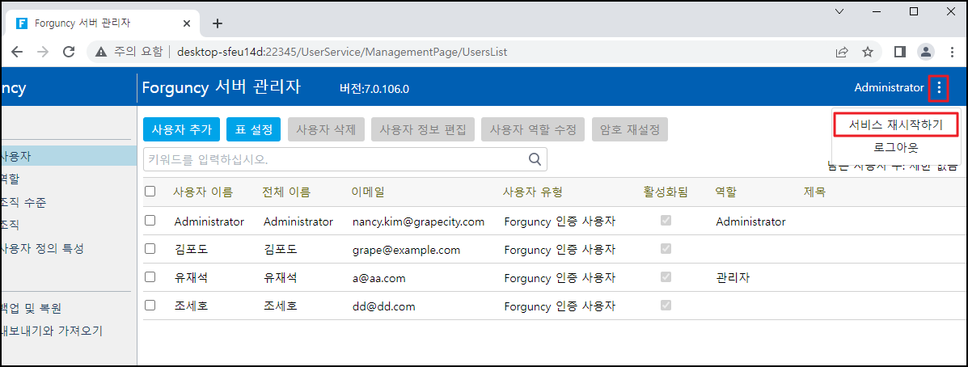Bookmark this page with star icon
Viewport: 968px width, 367px height.
point(868,52)
